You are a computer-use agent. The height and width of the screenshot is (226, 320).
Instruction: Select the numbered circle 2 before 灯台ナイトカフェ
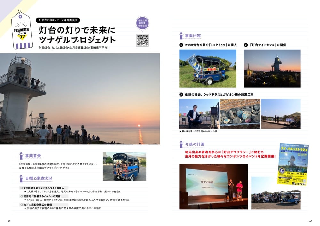pyautogui.click(x=246, y=45)
